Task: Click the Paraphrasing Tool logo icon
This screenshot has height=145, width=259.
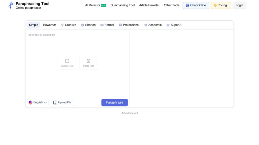Action: 10,5
